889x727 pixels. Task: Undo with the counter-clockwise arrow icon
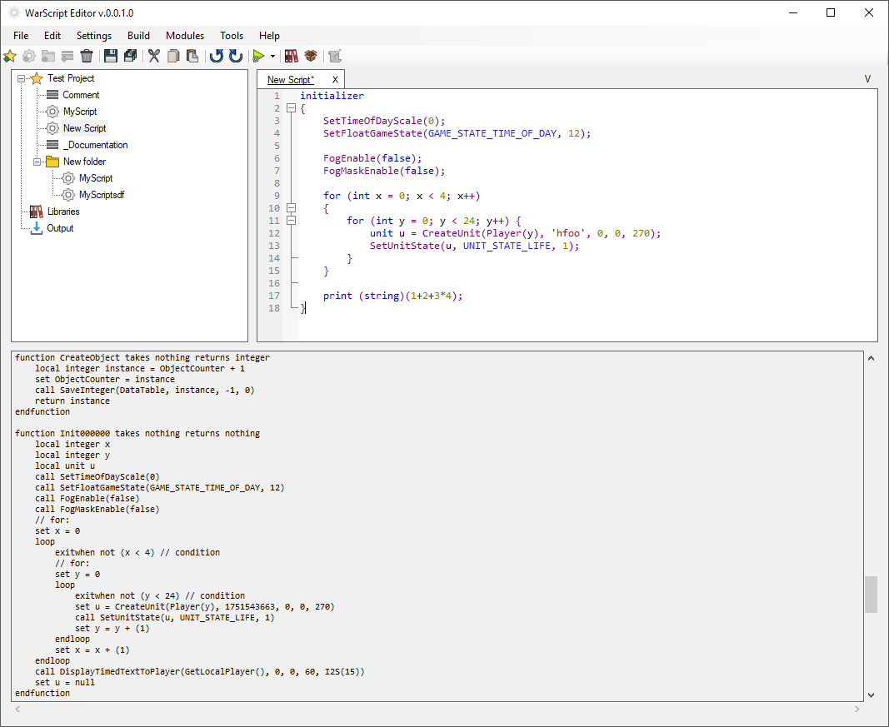(217, 56)
